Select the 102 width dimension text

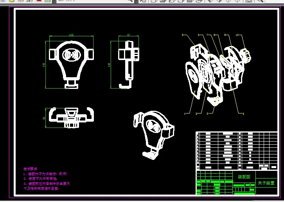tap(71, 35)
